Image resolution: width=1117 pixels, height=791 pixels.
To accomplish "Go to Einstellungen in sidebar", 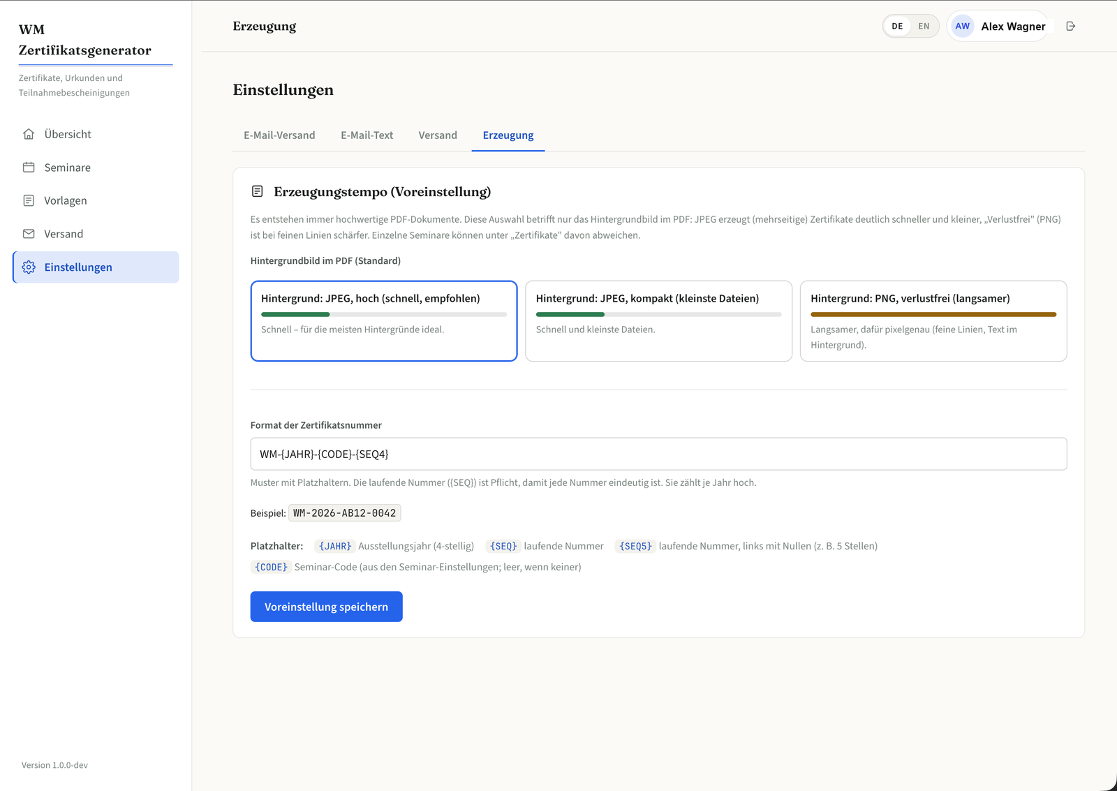I will click(x=96, y=267).
